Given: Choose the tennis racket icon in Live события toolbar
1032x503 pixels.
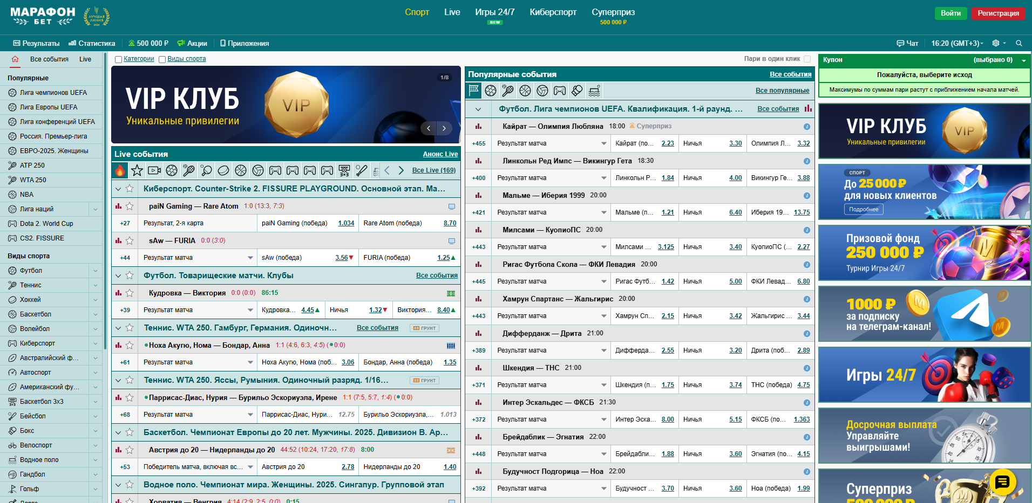Looking at the screenshot, I should [x=189, y=170].
